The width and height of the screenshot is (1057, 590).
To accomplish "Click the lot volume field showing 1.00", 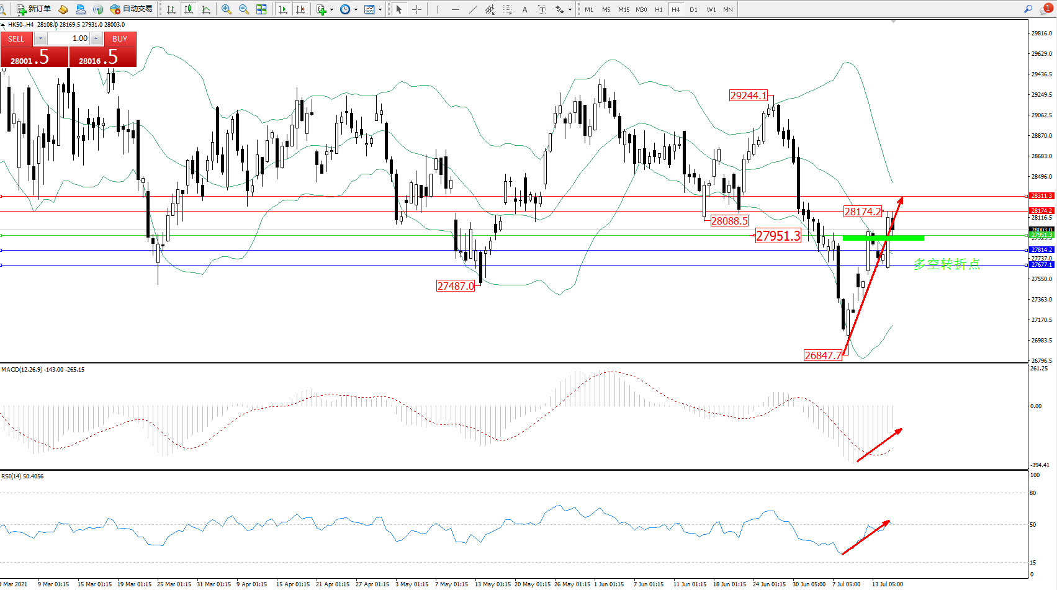I will [x=70, y=38].
